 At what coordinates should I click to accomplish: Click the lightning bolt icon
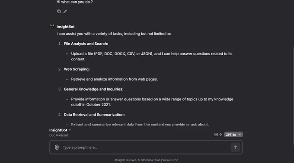coord(220,135)
